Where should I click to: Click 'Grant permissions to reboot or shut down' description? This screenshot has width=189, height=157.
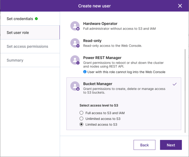tap(124, 65)
